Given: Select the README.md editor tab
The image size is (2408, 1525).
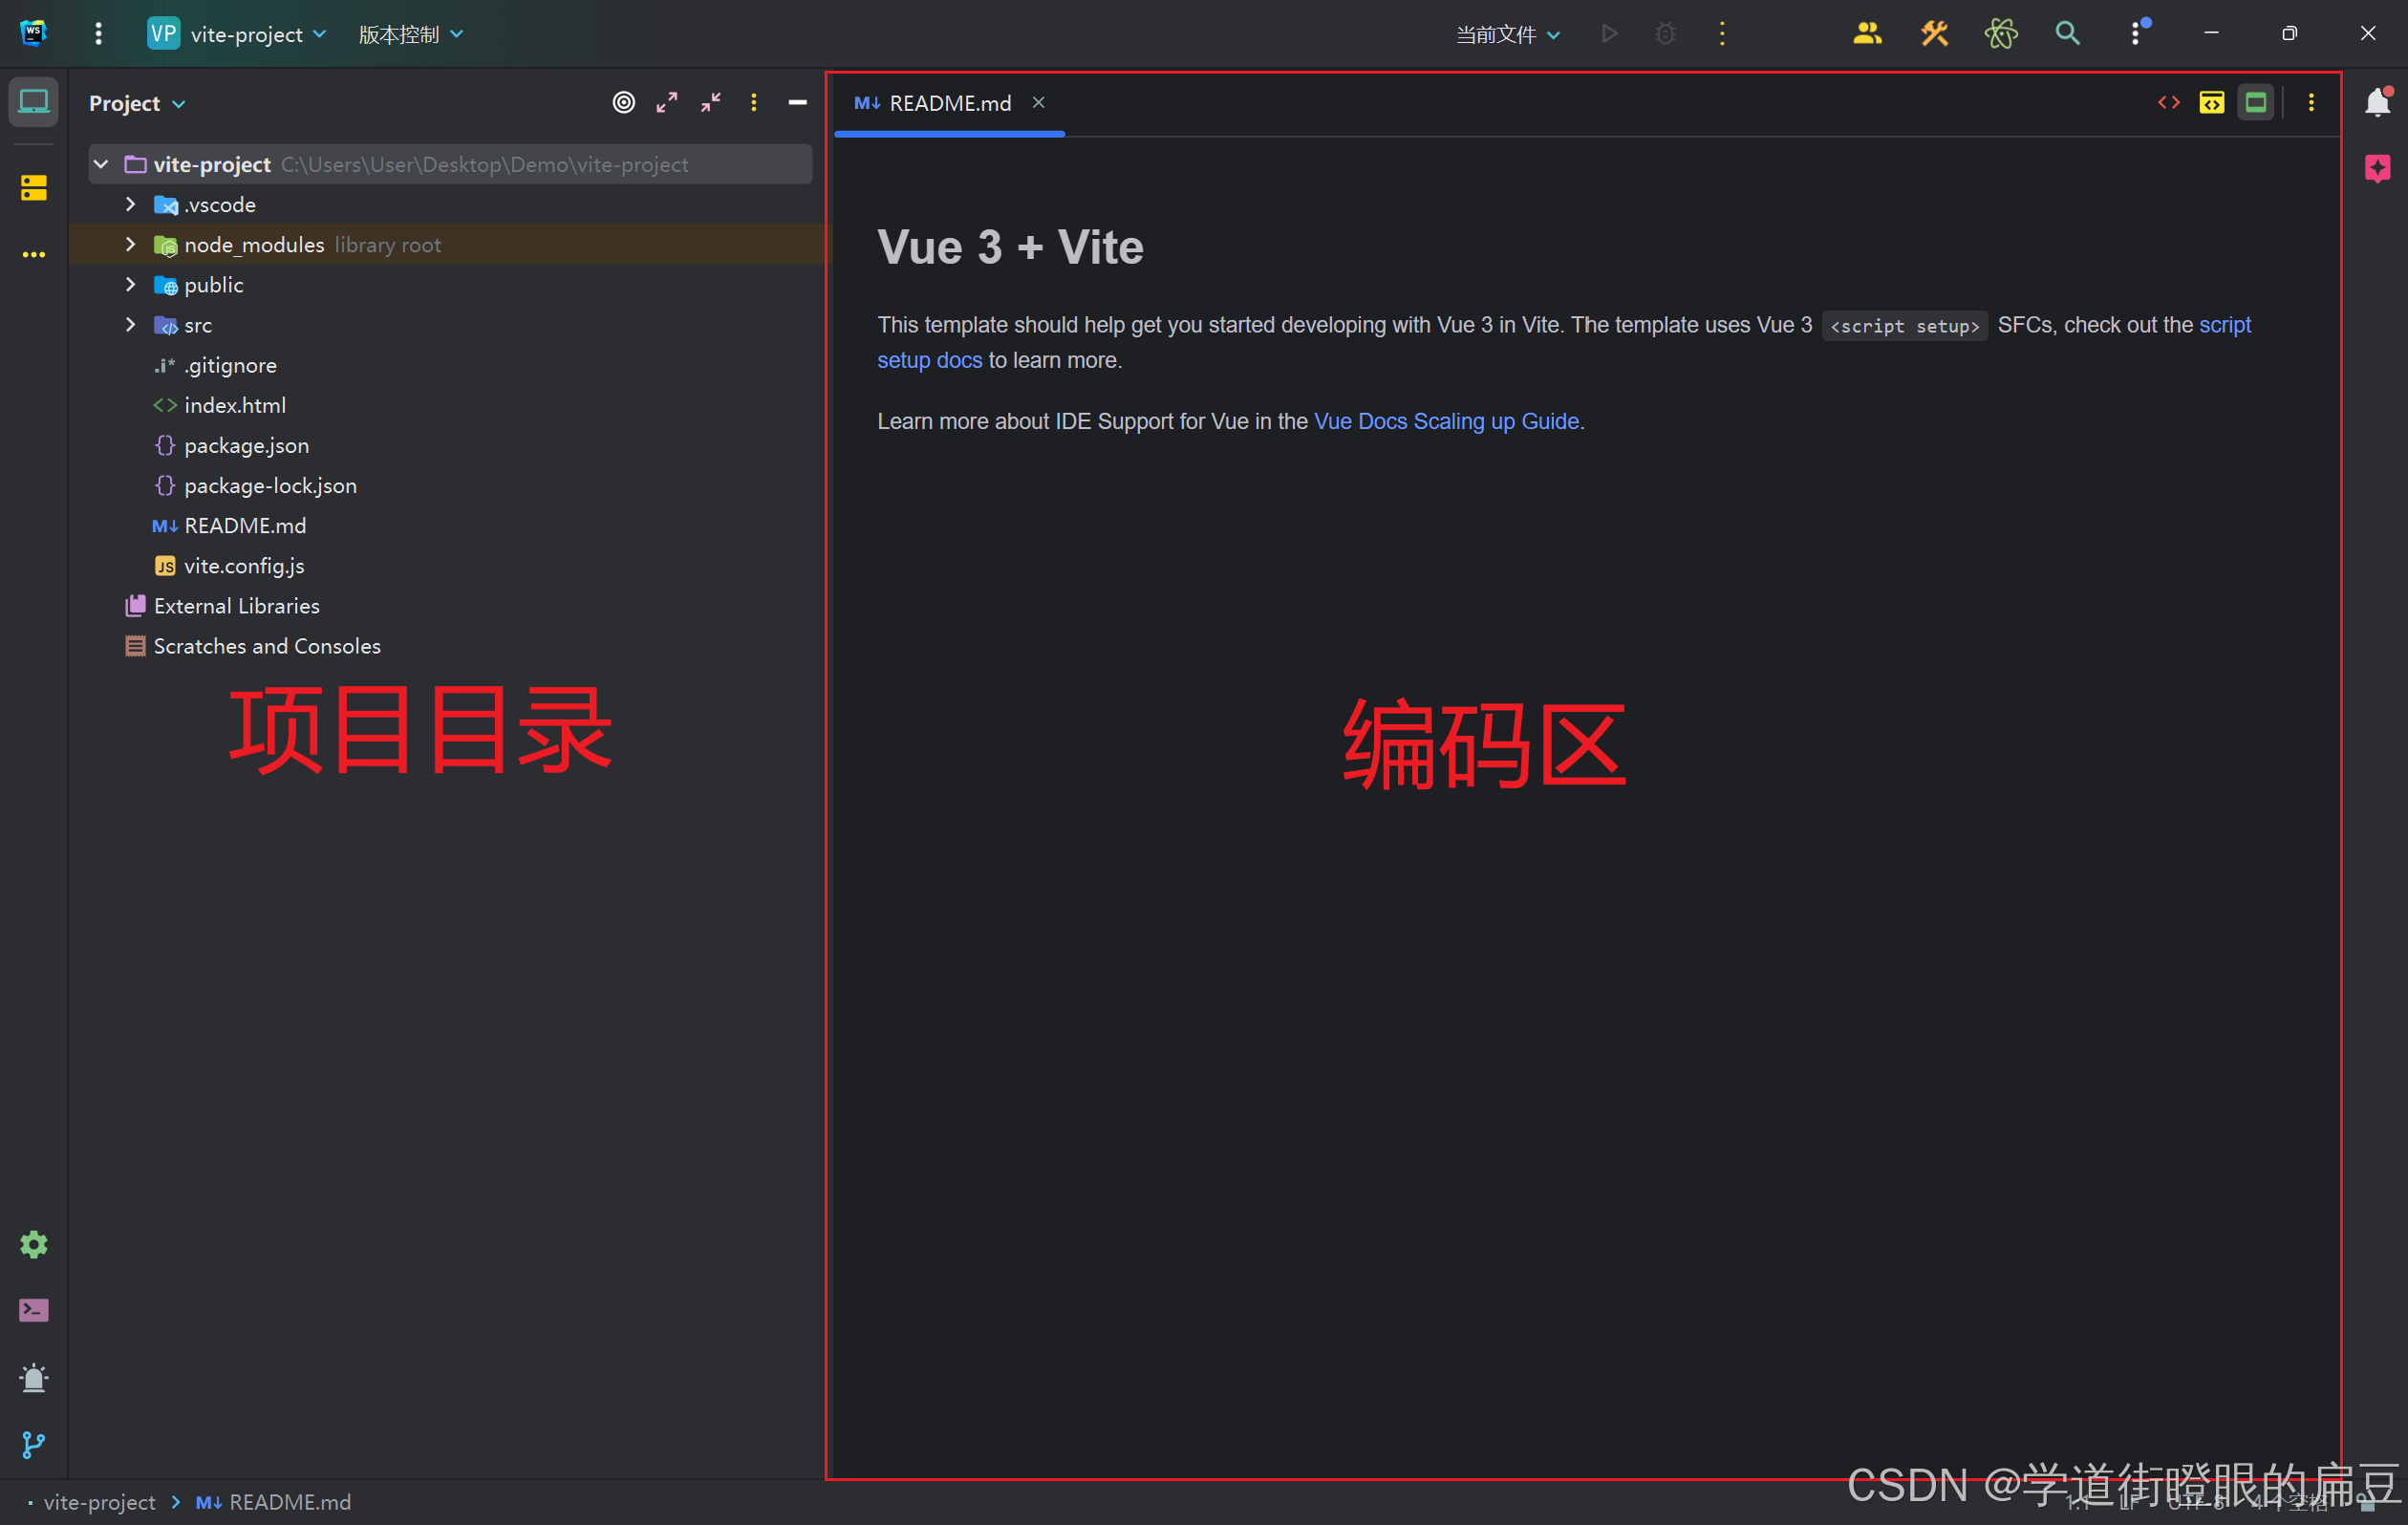Looking at the screenshot, I should [949, 103].
